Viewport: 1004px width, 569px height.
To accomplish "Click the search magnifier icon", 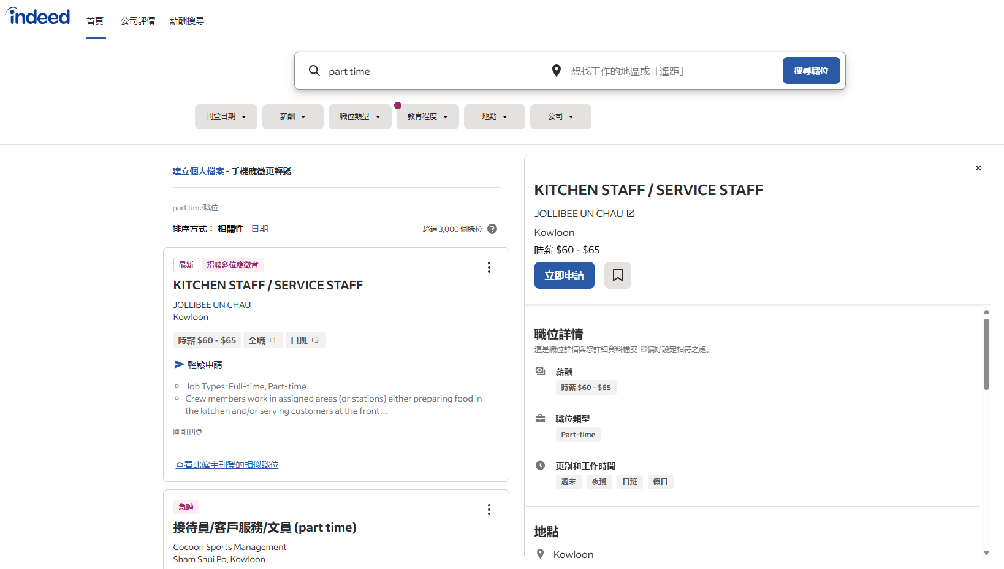I will [x=314, y=71].
